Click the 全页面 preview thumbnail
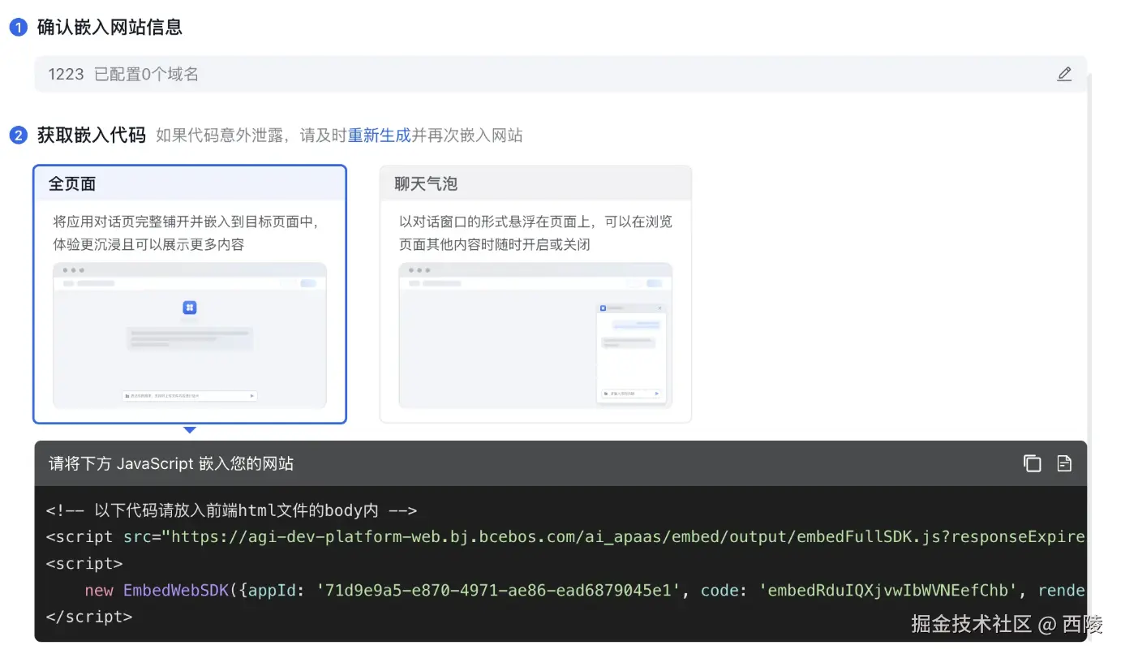The image size is (1121, 654). pos(190,335)
